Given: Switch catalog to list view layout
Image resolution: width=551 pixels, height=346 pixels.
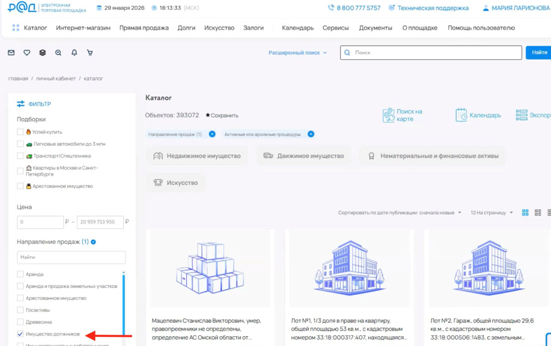Looking at the screenshot, I should (538, 212).
